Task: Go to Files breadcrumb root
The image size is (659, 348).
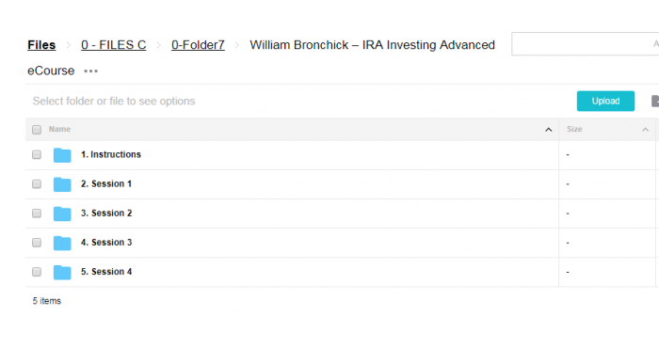Action: pos(41,45)
